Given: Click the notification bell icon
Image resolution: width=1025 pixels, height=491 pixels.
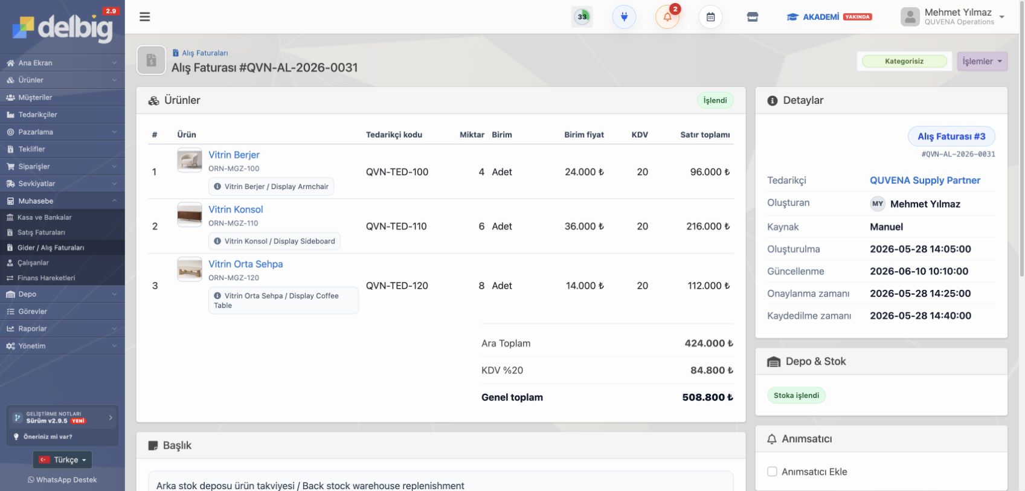Looking at the screenshot, I should (667, 17).
